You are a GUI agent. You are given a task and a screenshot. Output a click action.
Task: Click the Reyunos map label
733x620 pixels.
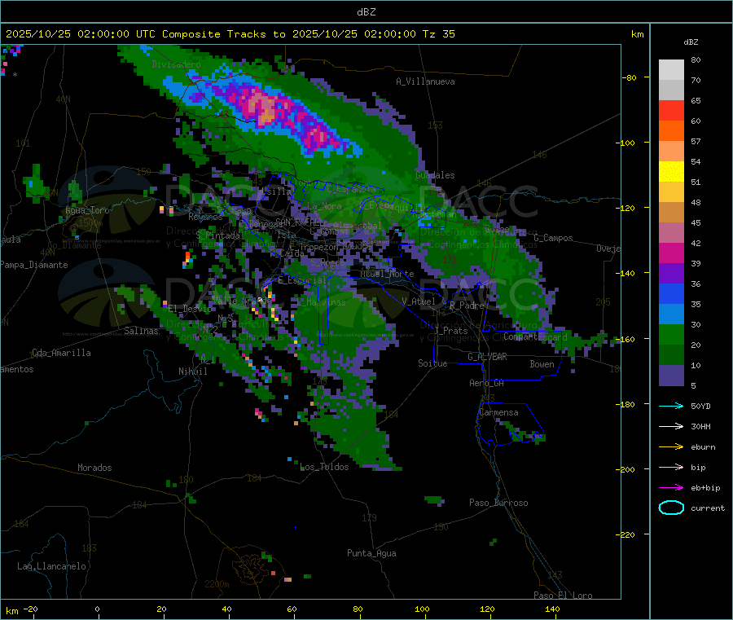pos(206,217)
